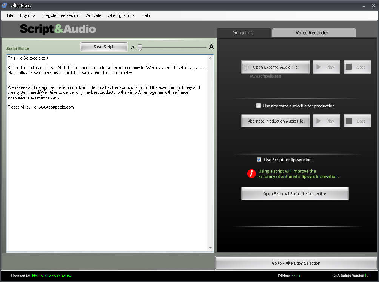Open the Help menu
The height and width of the screenshot is (282, 379).
click(x=146, y=15)
